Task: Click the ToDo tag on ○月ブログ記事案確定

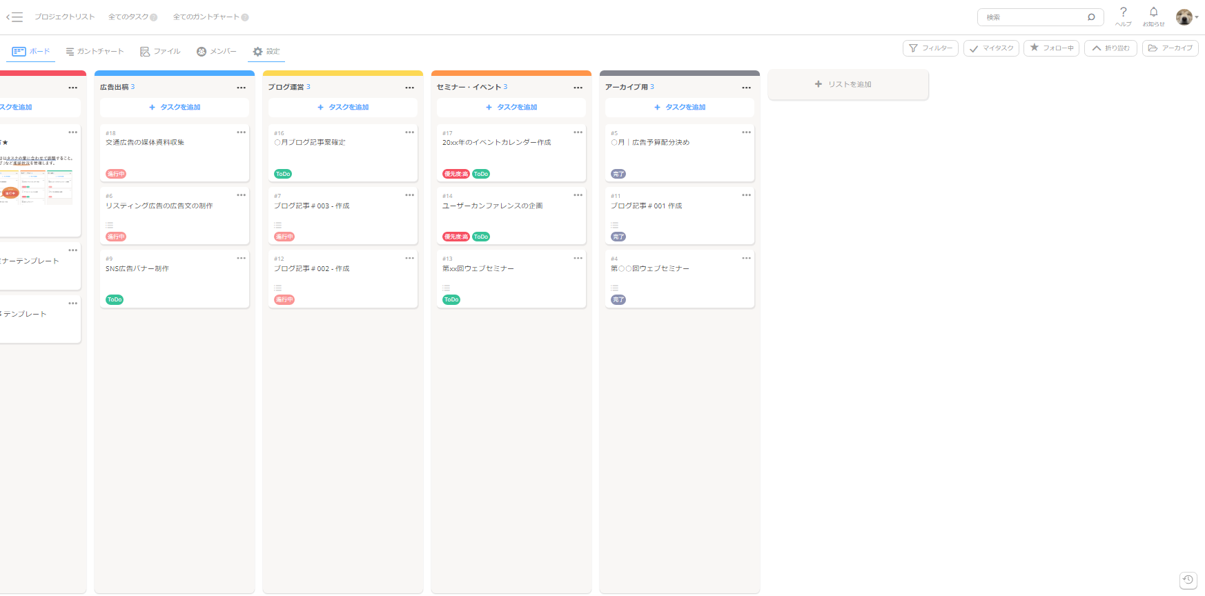Action: pos(283,174)
